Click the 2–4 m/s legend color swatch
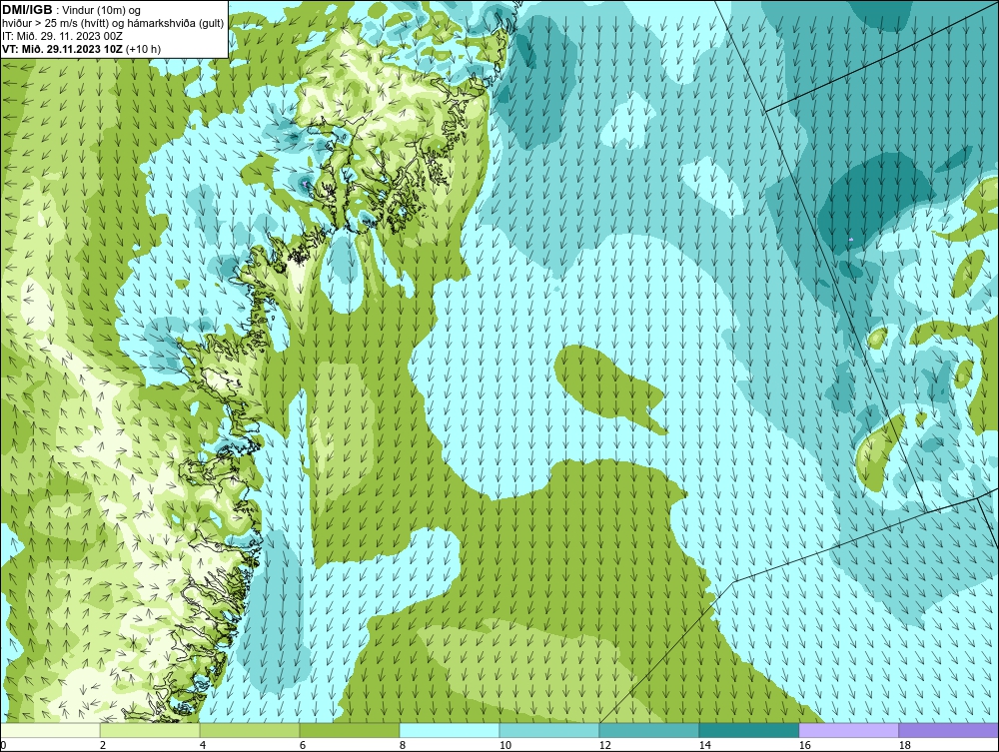Screen dimensions: 999x752 pos(150,730)
